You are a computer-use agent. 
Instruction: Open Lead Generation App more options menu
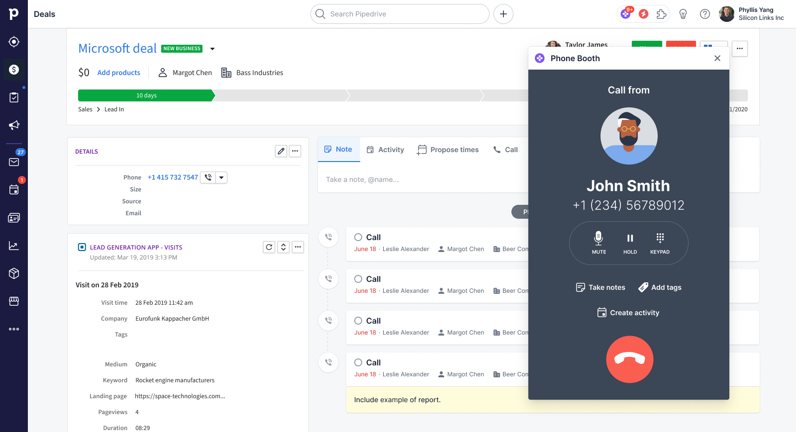(x=298, y=247)
